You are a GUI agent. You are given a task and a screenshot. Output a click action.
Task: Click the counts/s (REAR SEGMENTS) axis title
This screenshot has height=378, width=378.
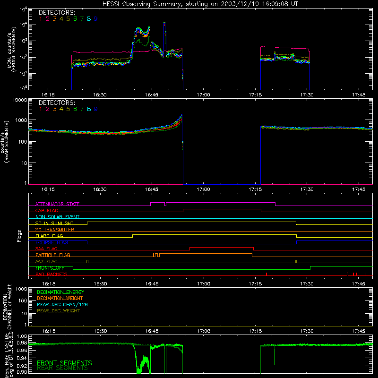click(x=5, y=141)
